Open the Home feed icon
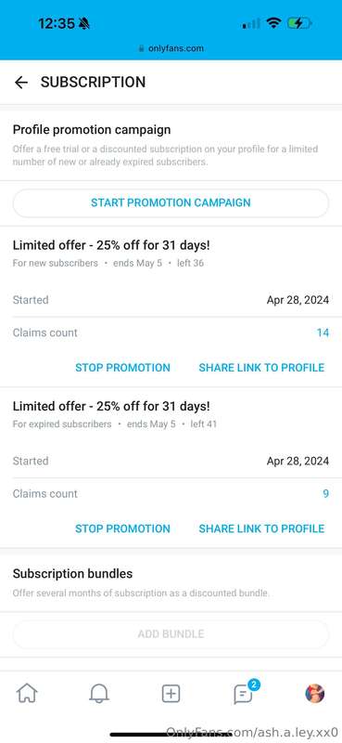Viewport: 342px width, 743px height. 27,694
